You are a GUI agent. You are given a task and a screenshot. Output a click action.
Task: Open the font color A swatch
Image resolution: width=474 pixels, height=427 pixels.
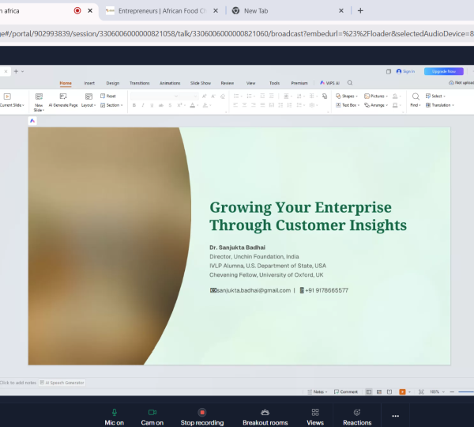pos(192,105)
